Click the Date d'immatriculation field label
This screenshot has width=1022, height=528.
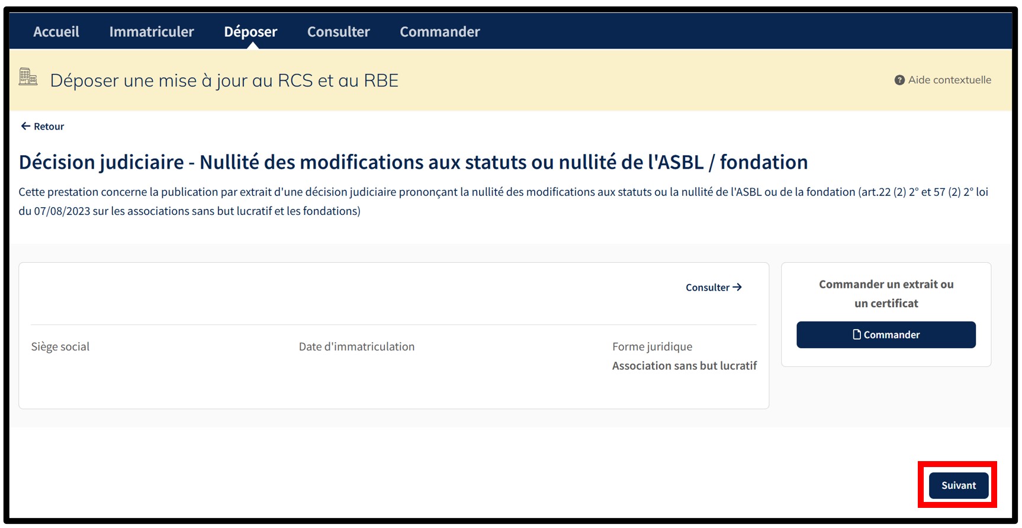(356, 346)
